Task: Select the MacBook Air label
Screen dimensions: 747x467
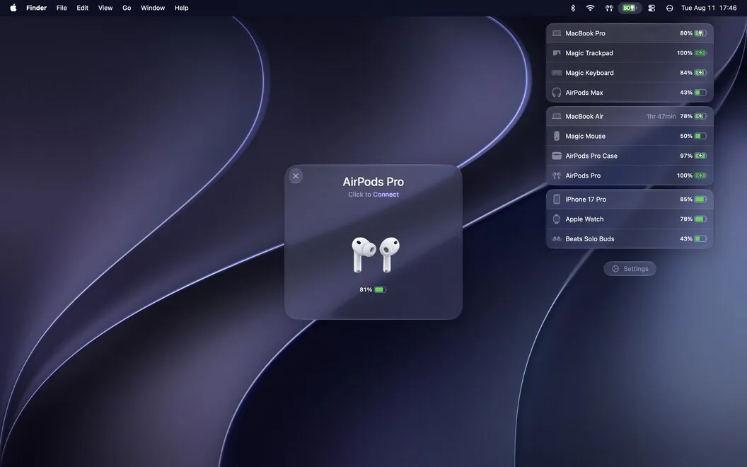Action: 584,116
